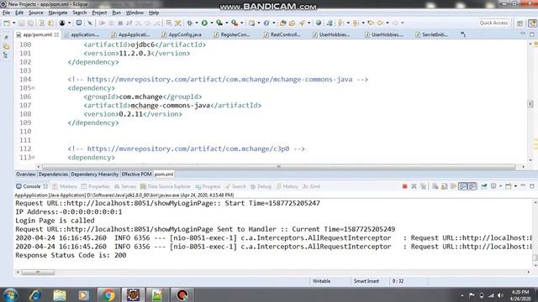
Task: Toggle fold marker at line 113
Action: [x=34, y=158]
